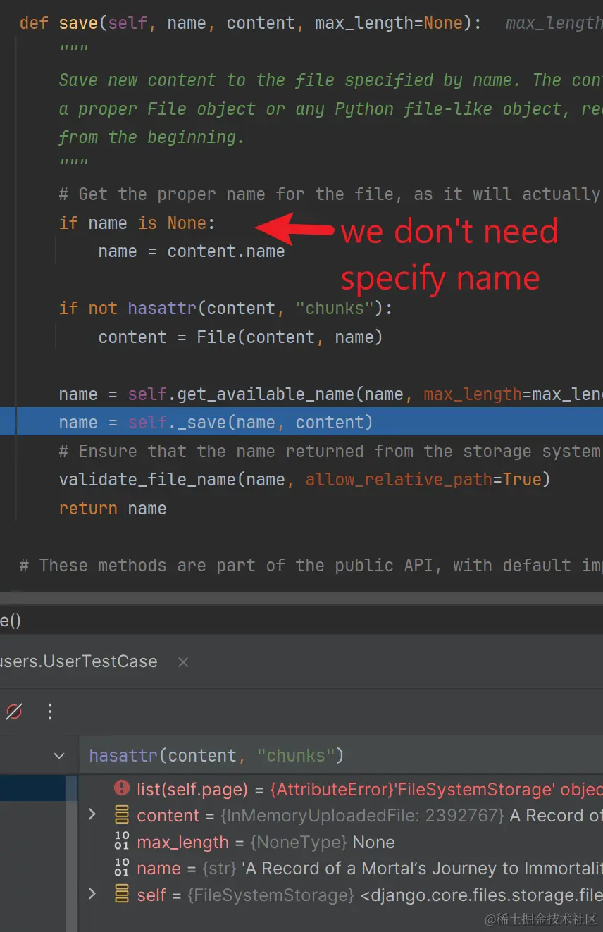Click the '# These methods are part' comment

[311, 565]
